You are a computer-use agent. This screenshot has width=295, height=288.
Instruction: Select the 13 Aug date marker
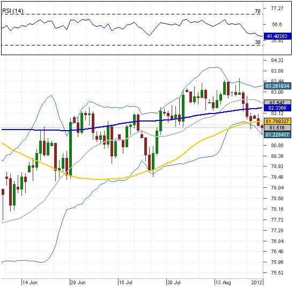pos(223,282)
